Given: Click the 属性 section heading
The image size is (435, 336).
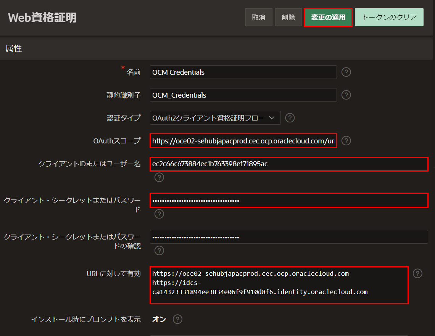Looking at the screenshot, I should coord(14,48).
